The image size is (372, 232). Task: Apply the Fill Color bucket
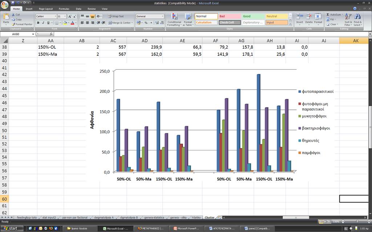point(65,23)
